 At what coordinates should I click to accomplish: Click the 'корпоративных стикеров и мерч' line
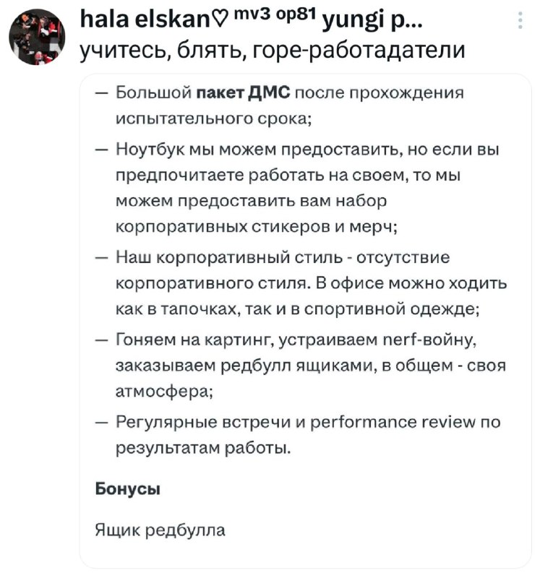pyautogui.click(x=257, y=225)
